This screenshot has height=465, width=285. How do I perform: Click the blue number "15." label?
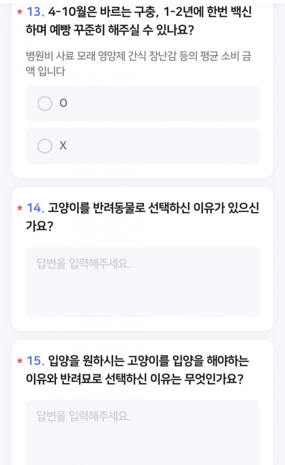35,361
